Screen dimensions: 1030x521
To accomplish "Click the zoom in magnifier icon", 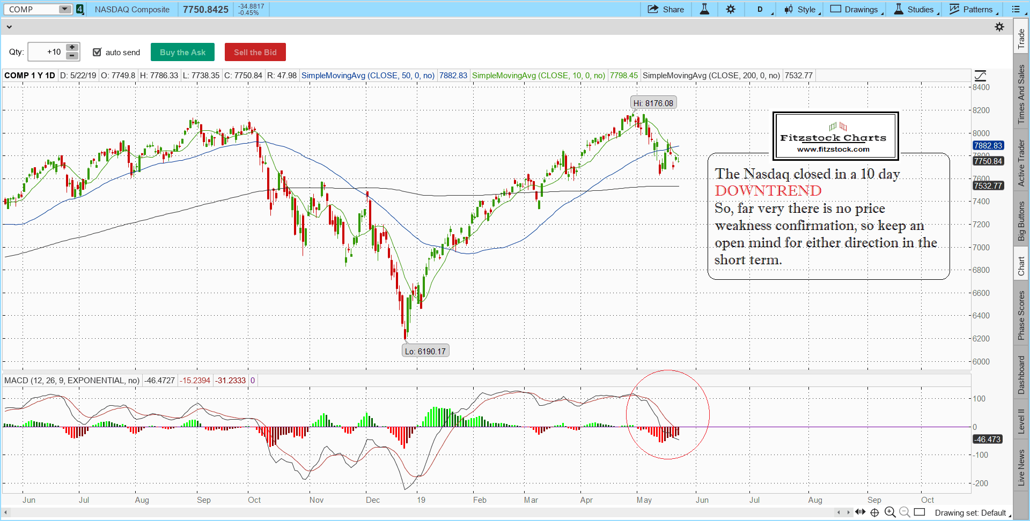I will pos(890,512).
